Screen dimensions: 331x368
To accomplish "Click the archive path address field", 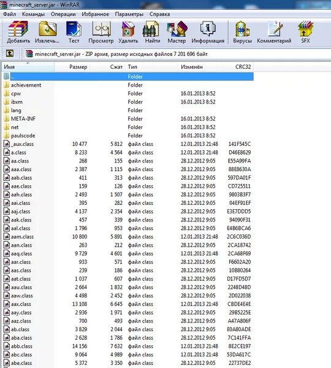I will pyautogui.click(x=177, y=54).
